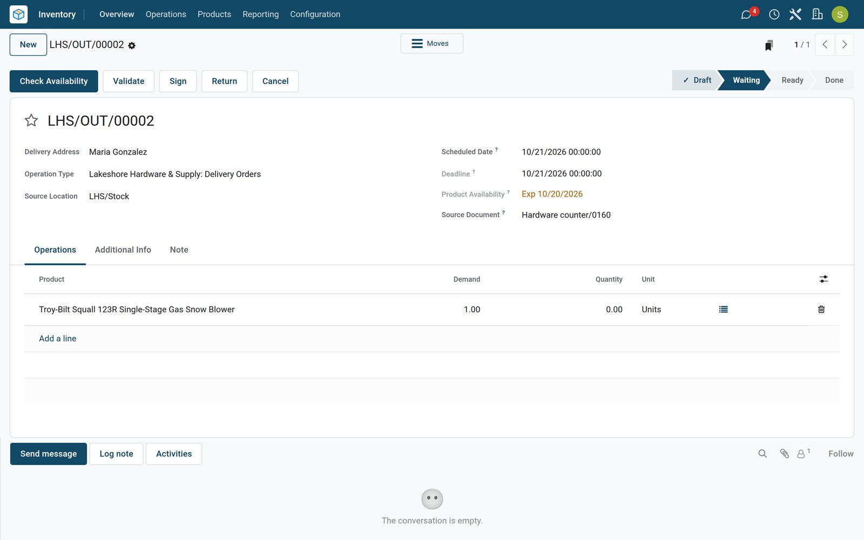Search in chatter messages icon
The height and width of the screenshot is (540, 864).
[762, 454]
